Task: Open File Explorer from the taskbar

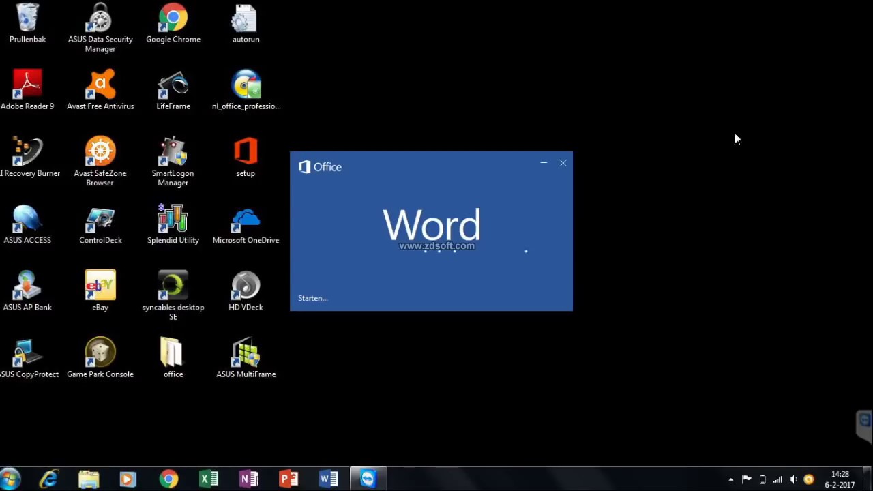Action: [89, 479]
